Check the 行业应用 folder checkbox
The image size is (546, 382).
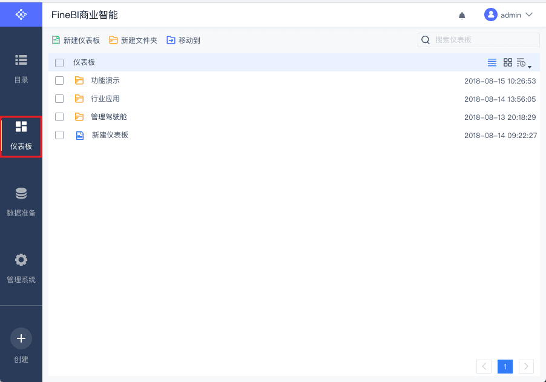pyautogui.click(x=59, y=99)
